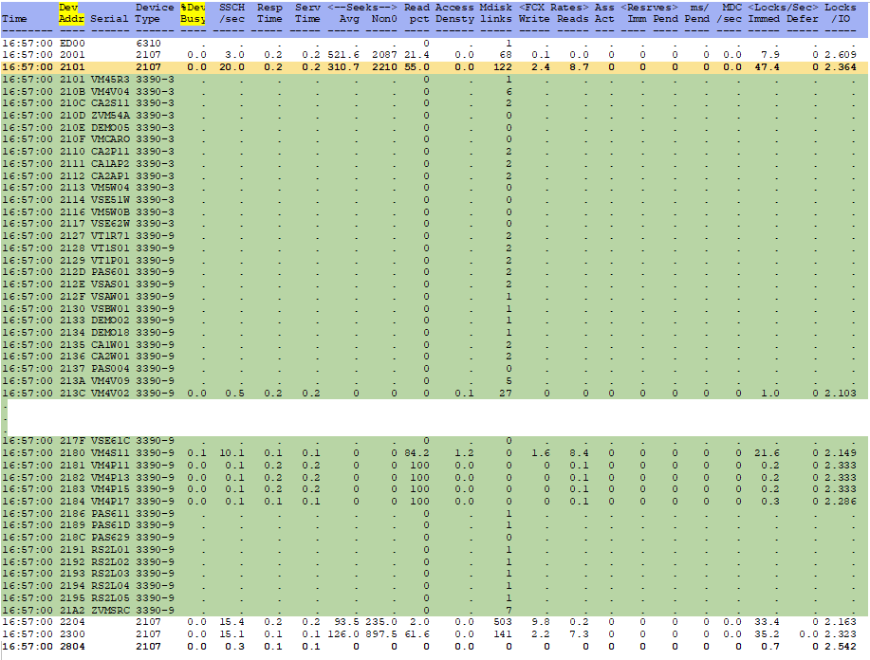Click the Read pct column header

point(416,13)
